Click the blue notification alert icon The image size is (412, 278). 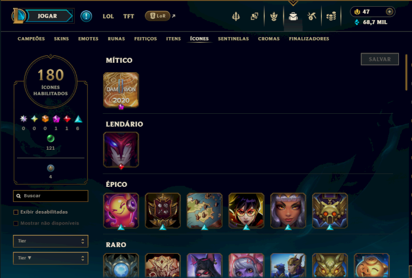86,16
